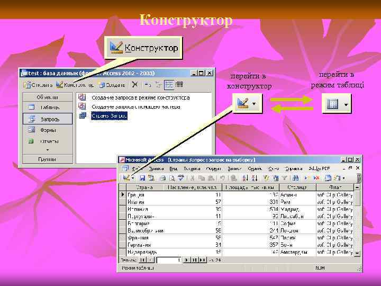The height and width of the screenshot is (286, 381).
Task: Open the Adobe PDF menu
Action: 319,168
